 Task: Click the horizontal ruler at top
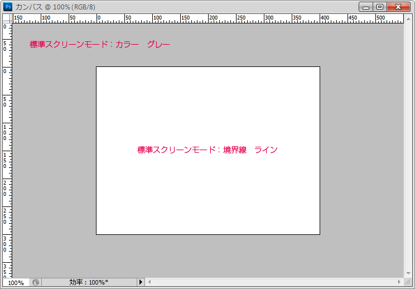click(x=208, y=18)
